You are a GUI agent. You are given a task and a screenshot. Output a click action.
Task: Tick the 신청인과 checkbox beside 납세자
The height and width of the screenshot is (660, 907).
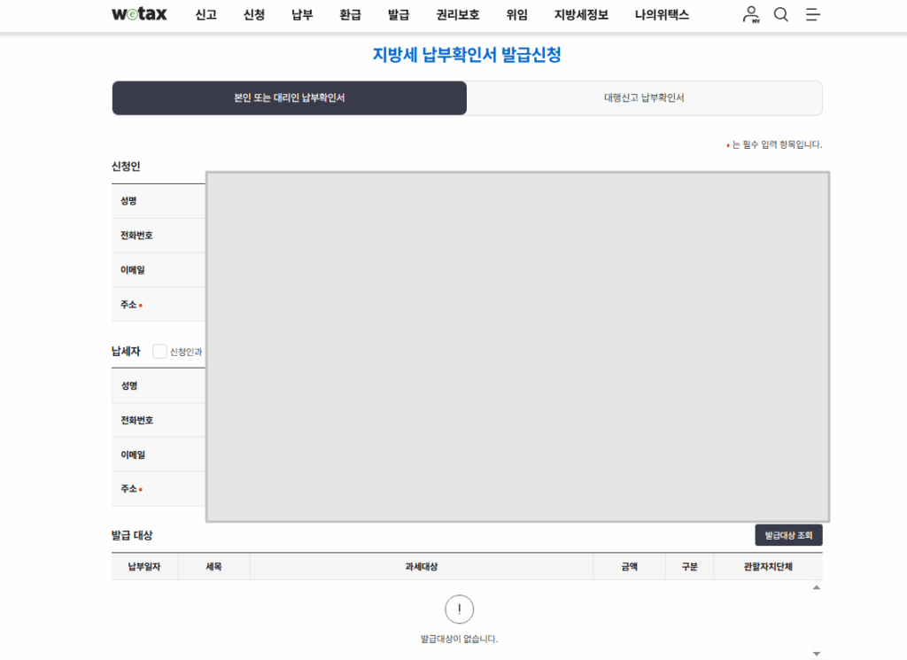(159, 351)
